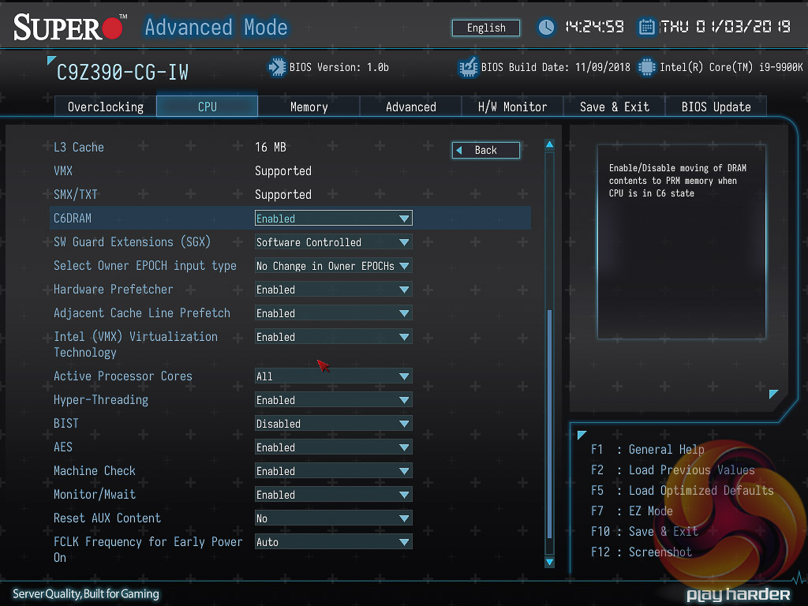808x606 pixels.
Task: Click F1 General Help shortcut
Action: click(x=647, y=449)
